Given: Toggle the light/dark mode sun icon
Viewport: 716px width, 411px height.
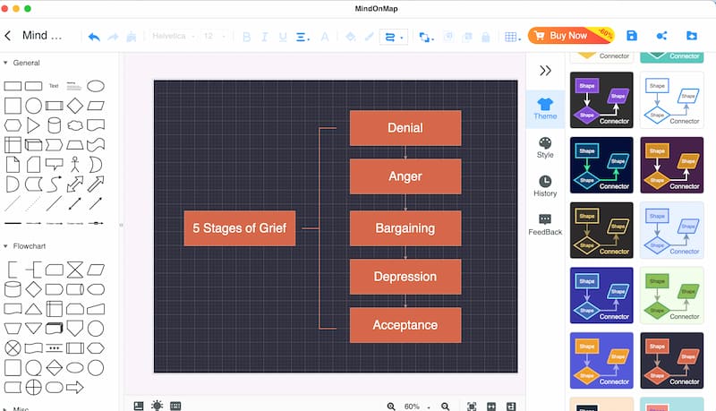Looking at the screenshot, I should point(158,406).
